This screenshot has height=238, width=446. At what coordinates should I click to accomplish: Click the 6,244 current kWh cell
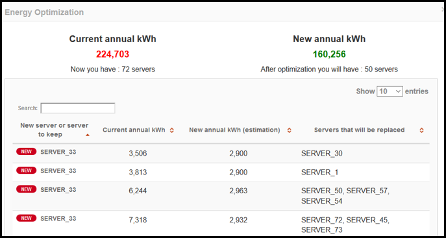tap(138, 191)
